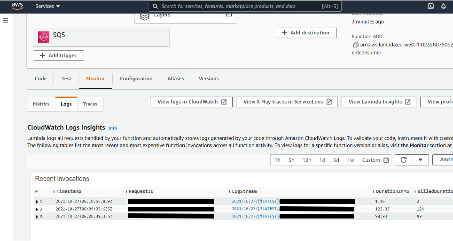Click the DurationInMS column header
Image resolution: width=453 pixels, height=241 pixels.
point(392,191)
